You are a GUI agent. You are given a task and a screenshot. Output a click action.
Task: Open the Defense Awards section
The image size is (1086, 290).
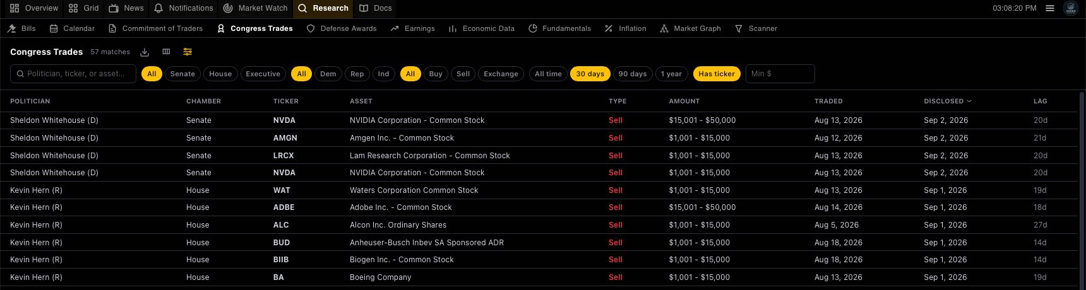click(x=342, y=28)
